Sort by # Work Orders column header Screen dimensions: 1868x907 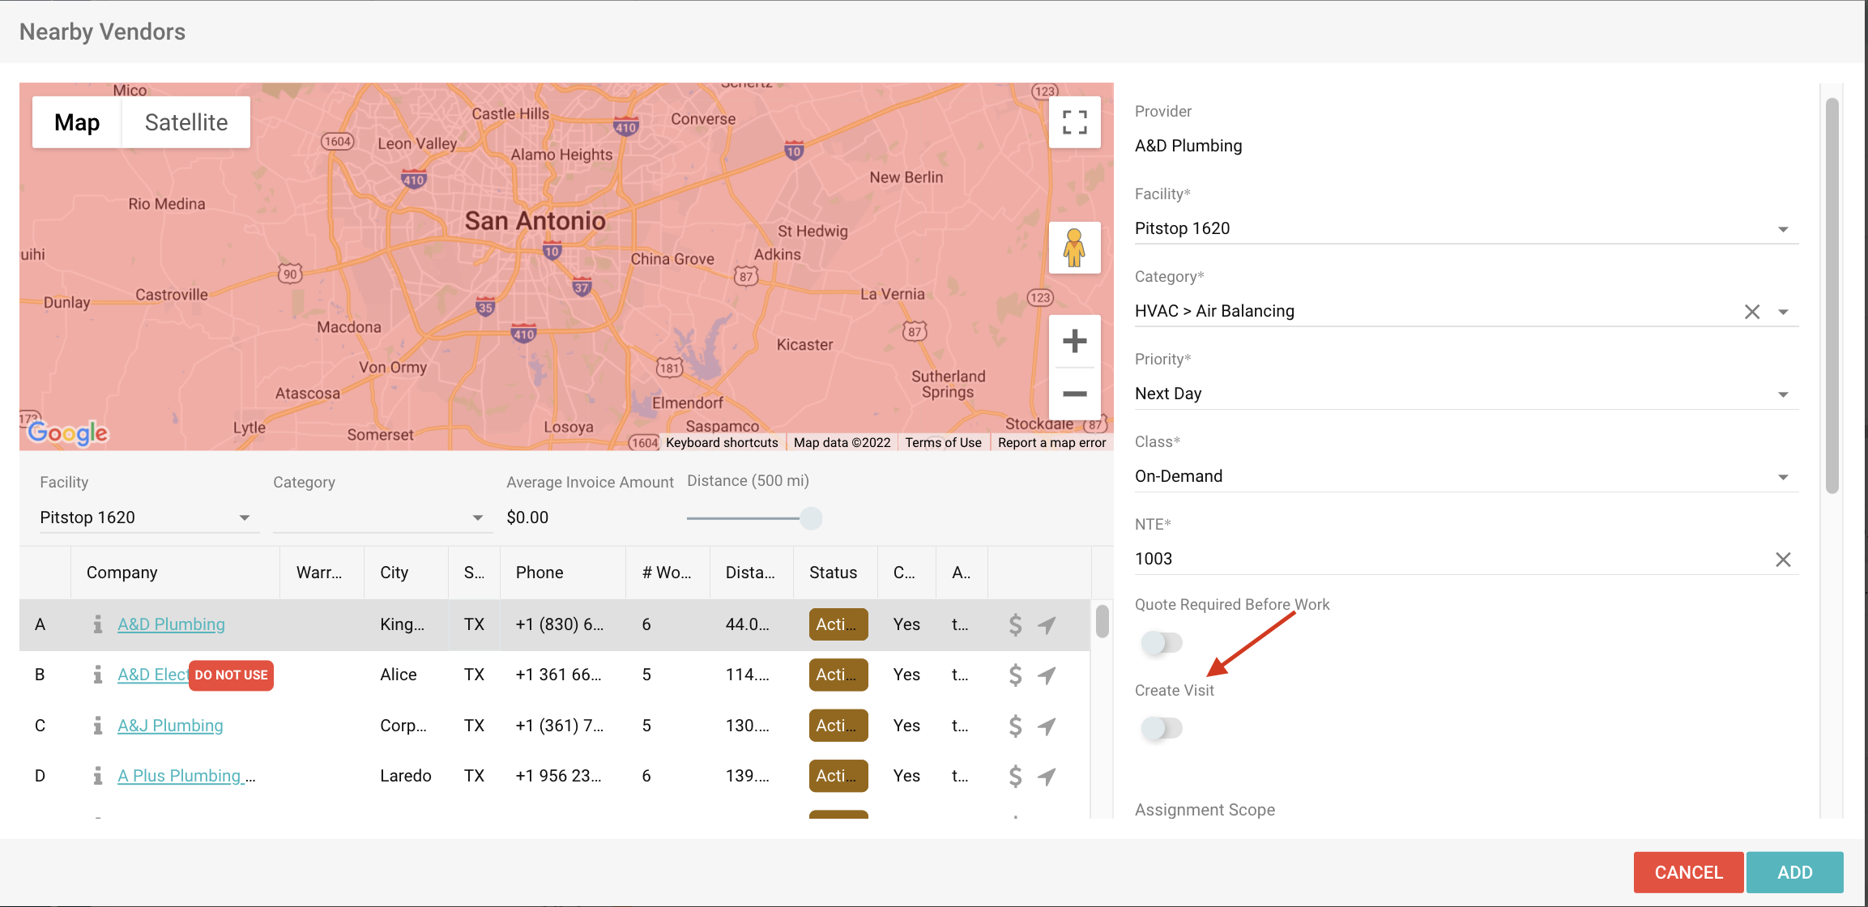click(667, 573)
